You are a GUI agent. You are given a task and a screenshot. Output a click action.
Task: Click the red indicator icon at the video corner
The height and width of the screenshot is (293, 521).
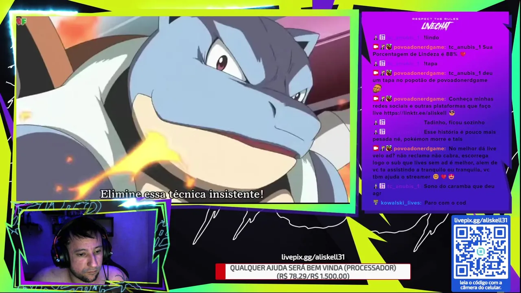[21, 22]
